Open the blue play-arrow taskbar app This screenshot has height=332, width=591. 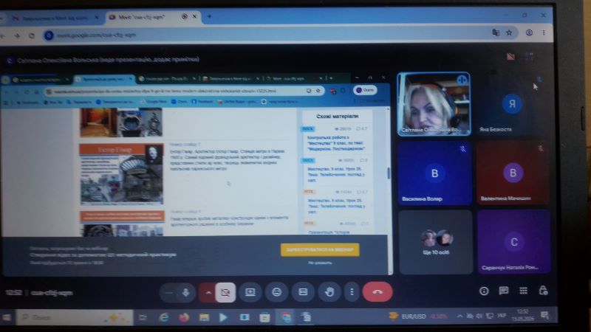(224, 318)
